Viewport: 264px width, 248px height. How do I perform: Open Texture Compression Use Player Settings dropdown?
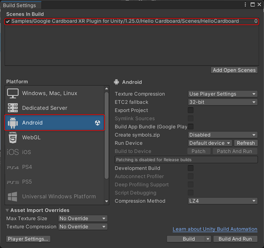tap(223, 94)
